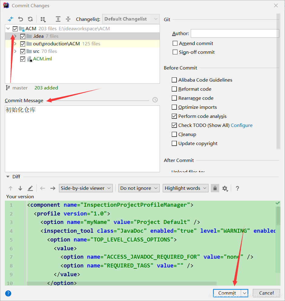Refresh the changes list

pos(30,19)
